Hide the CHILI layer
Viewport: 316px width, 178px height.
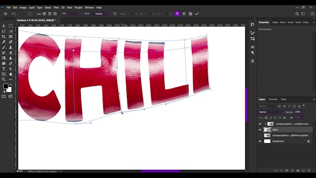coord(260,130)
